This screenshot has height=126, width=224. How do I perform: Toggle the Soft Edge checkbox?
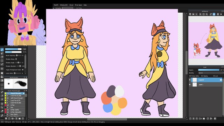pyautogui.click(x=75, y=8)
